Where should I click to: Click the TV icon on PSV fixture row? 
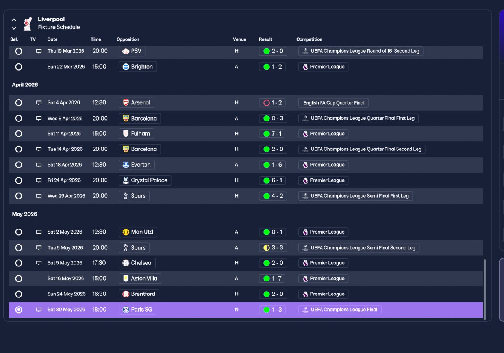(x=39, y=51)
